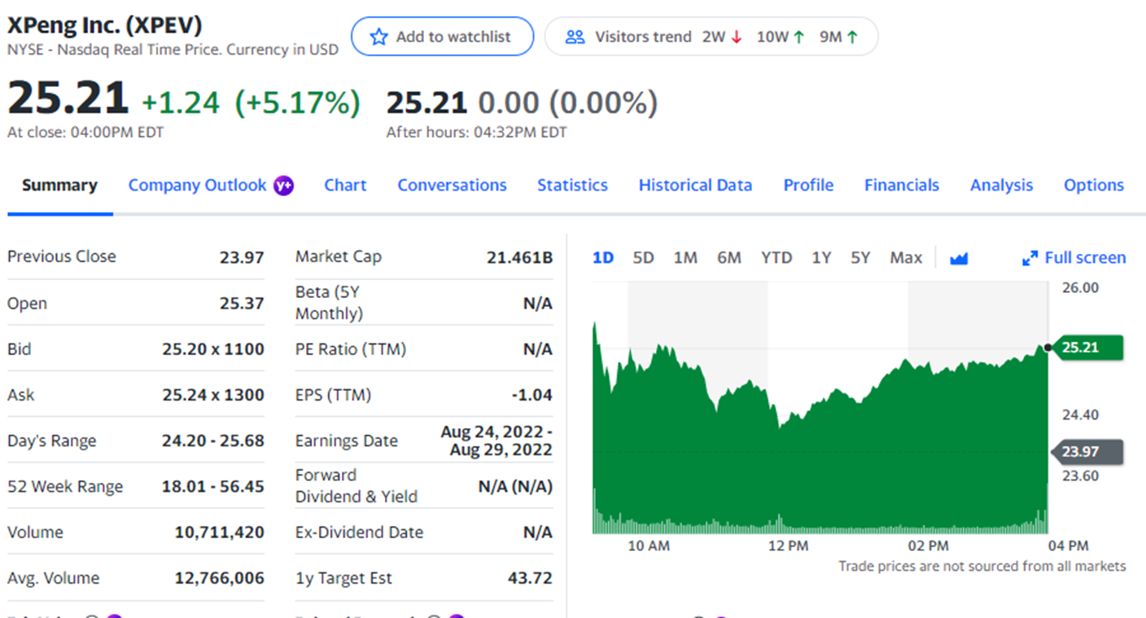The image size is (1146, 618).
Task: Click the Previous Close label
Action: coord(62,256)
